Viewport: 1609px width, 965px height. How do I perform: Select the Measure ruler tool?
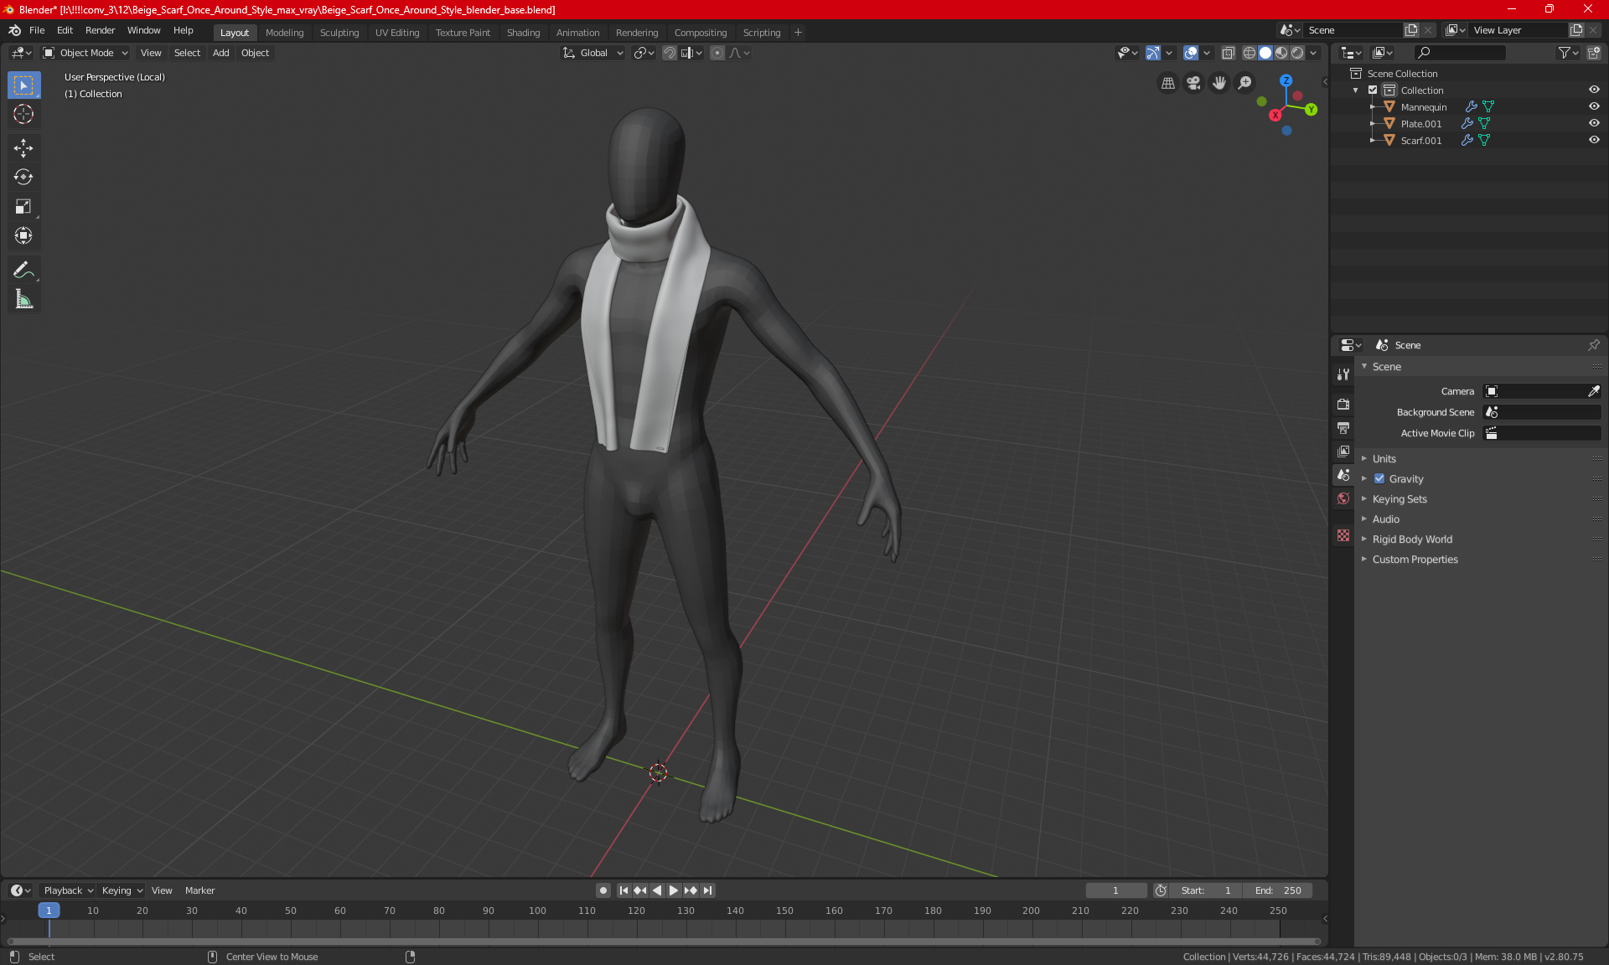(23, 299)
